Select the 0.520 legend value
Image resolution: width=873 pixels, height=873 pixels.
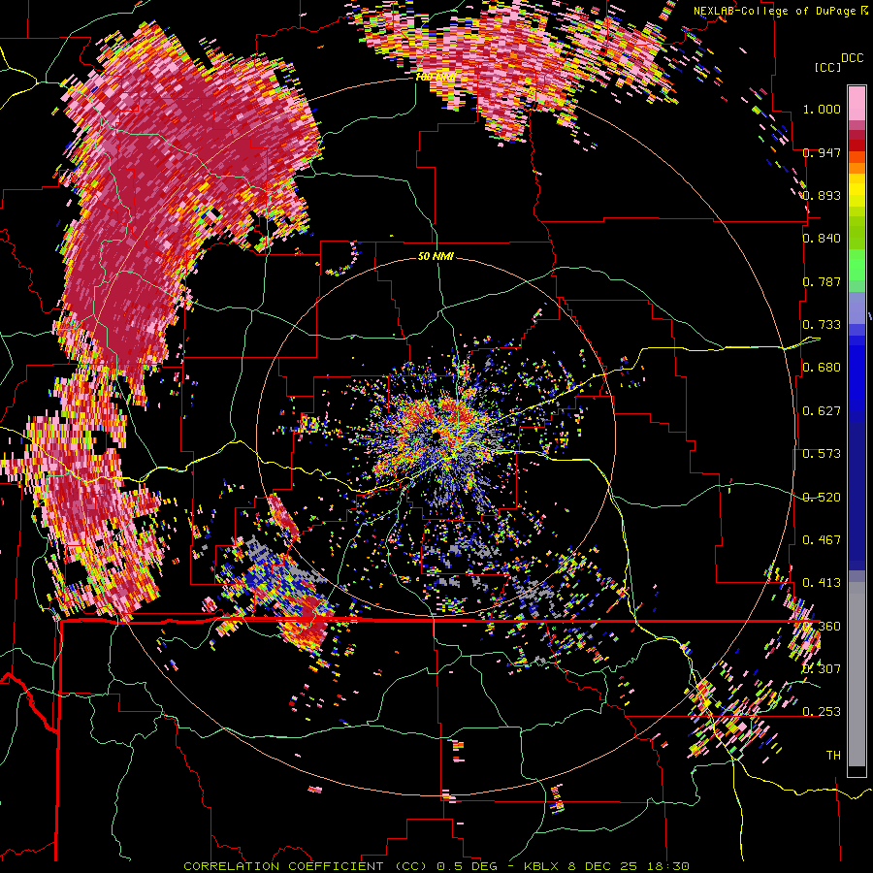point(822,498)
